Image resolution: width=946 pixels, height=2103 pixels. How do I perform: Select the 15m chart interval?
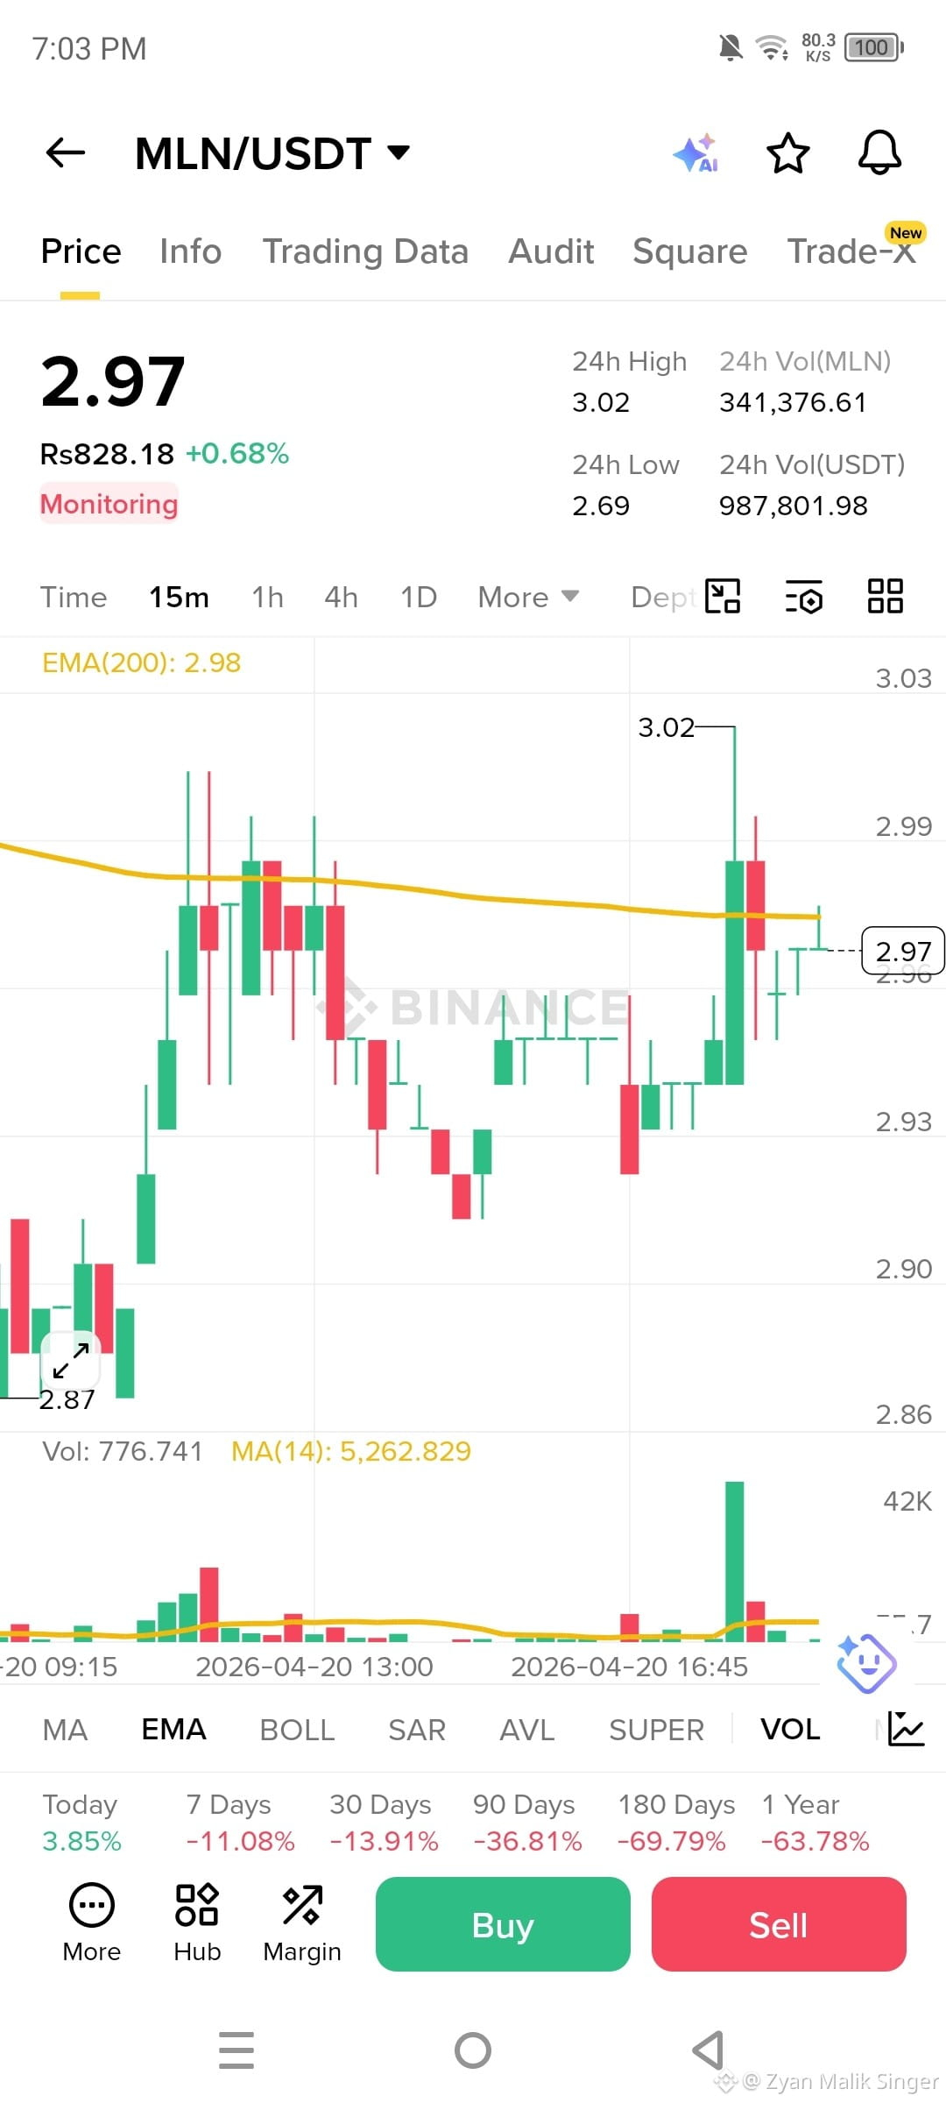[x=179, y=598]
